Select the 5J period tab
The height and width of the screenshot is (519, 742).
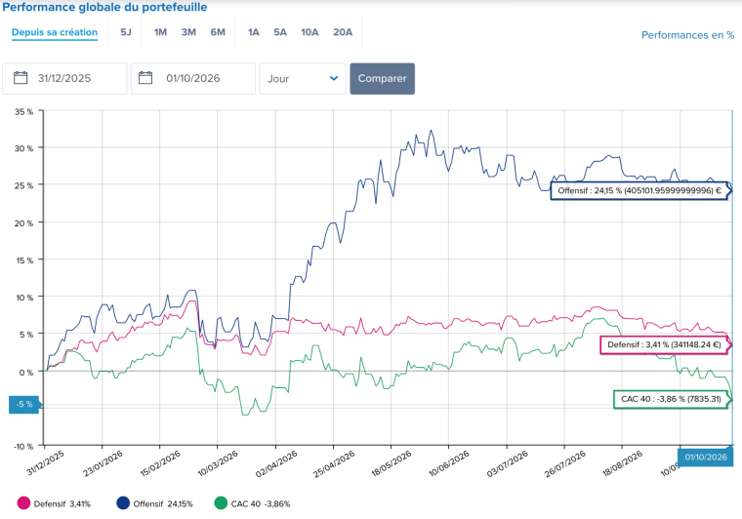pos(125,32)
